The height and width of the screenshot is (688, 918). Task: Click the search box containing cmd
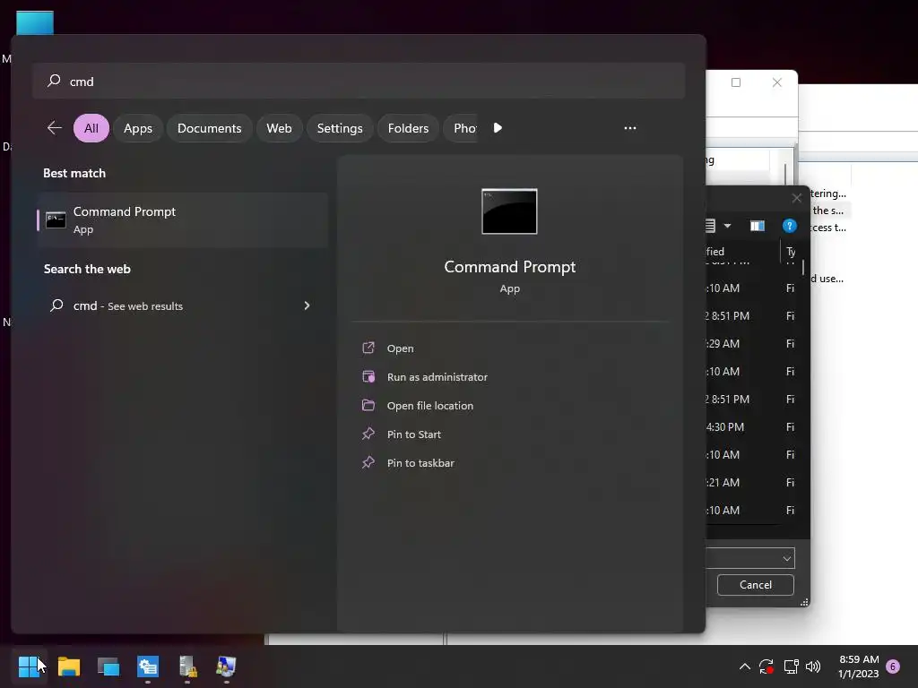[359, 81]
